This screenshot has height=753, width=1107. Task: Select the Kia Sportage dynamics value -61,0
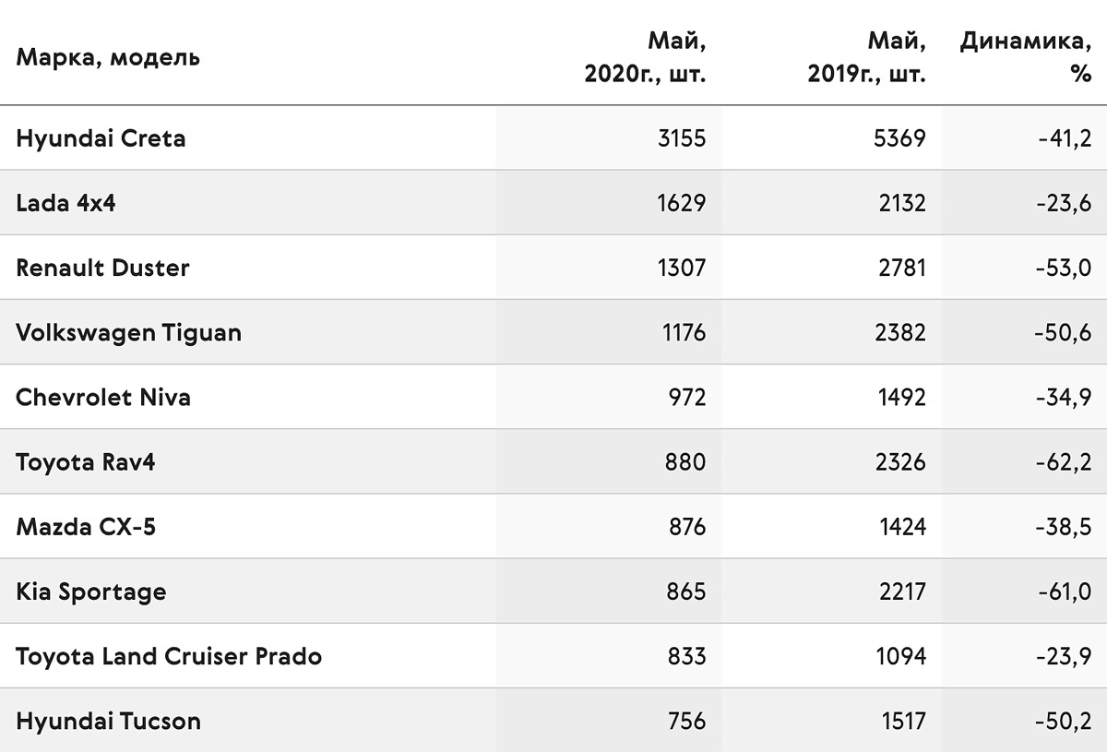[1064, 592]
